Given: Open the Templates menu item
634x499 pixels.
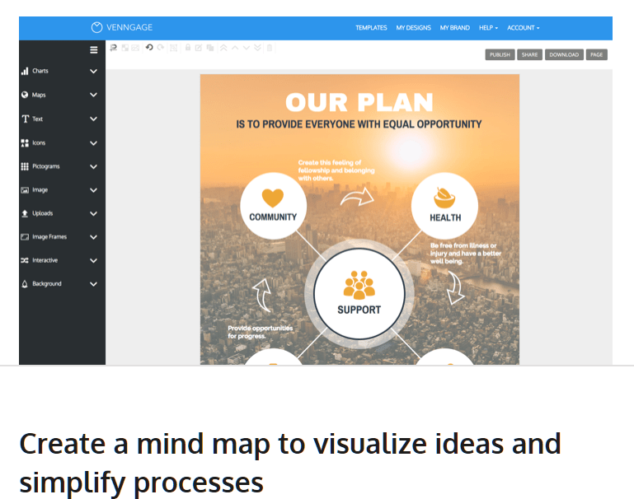Looking at the screenshot, I should click(371, 28).
